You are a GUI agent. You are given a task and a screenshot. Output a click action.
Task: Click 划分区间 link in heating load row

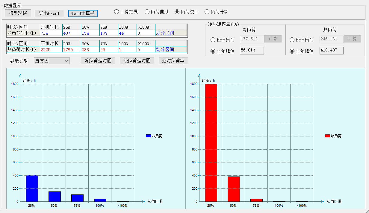click(x=165, y=50)
